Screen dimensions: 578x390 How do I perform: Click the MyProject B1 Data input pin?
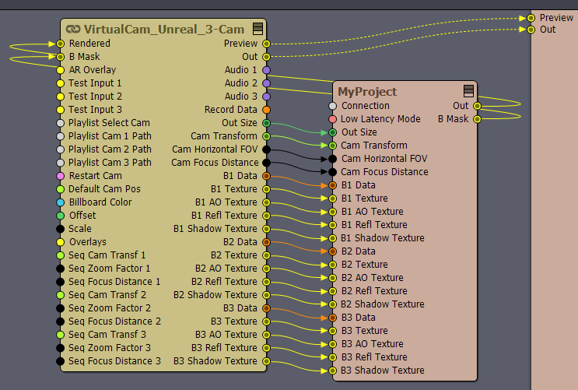pos(332,185)
